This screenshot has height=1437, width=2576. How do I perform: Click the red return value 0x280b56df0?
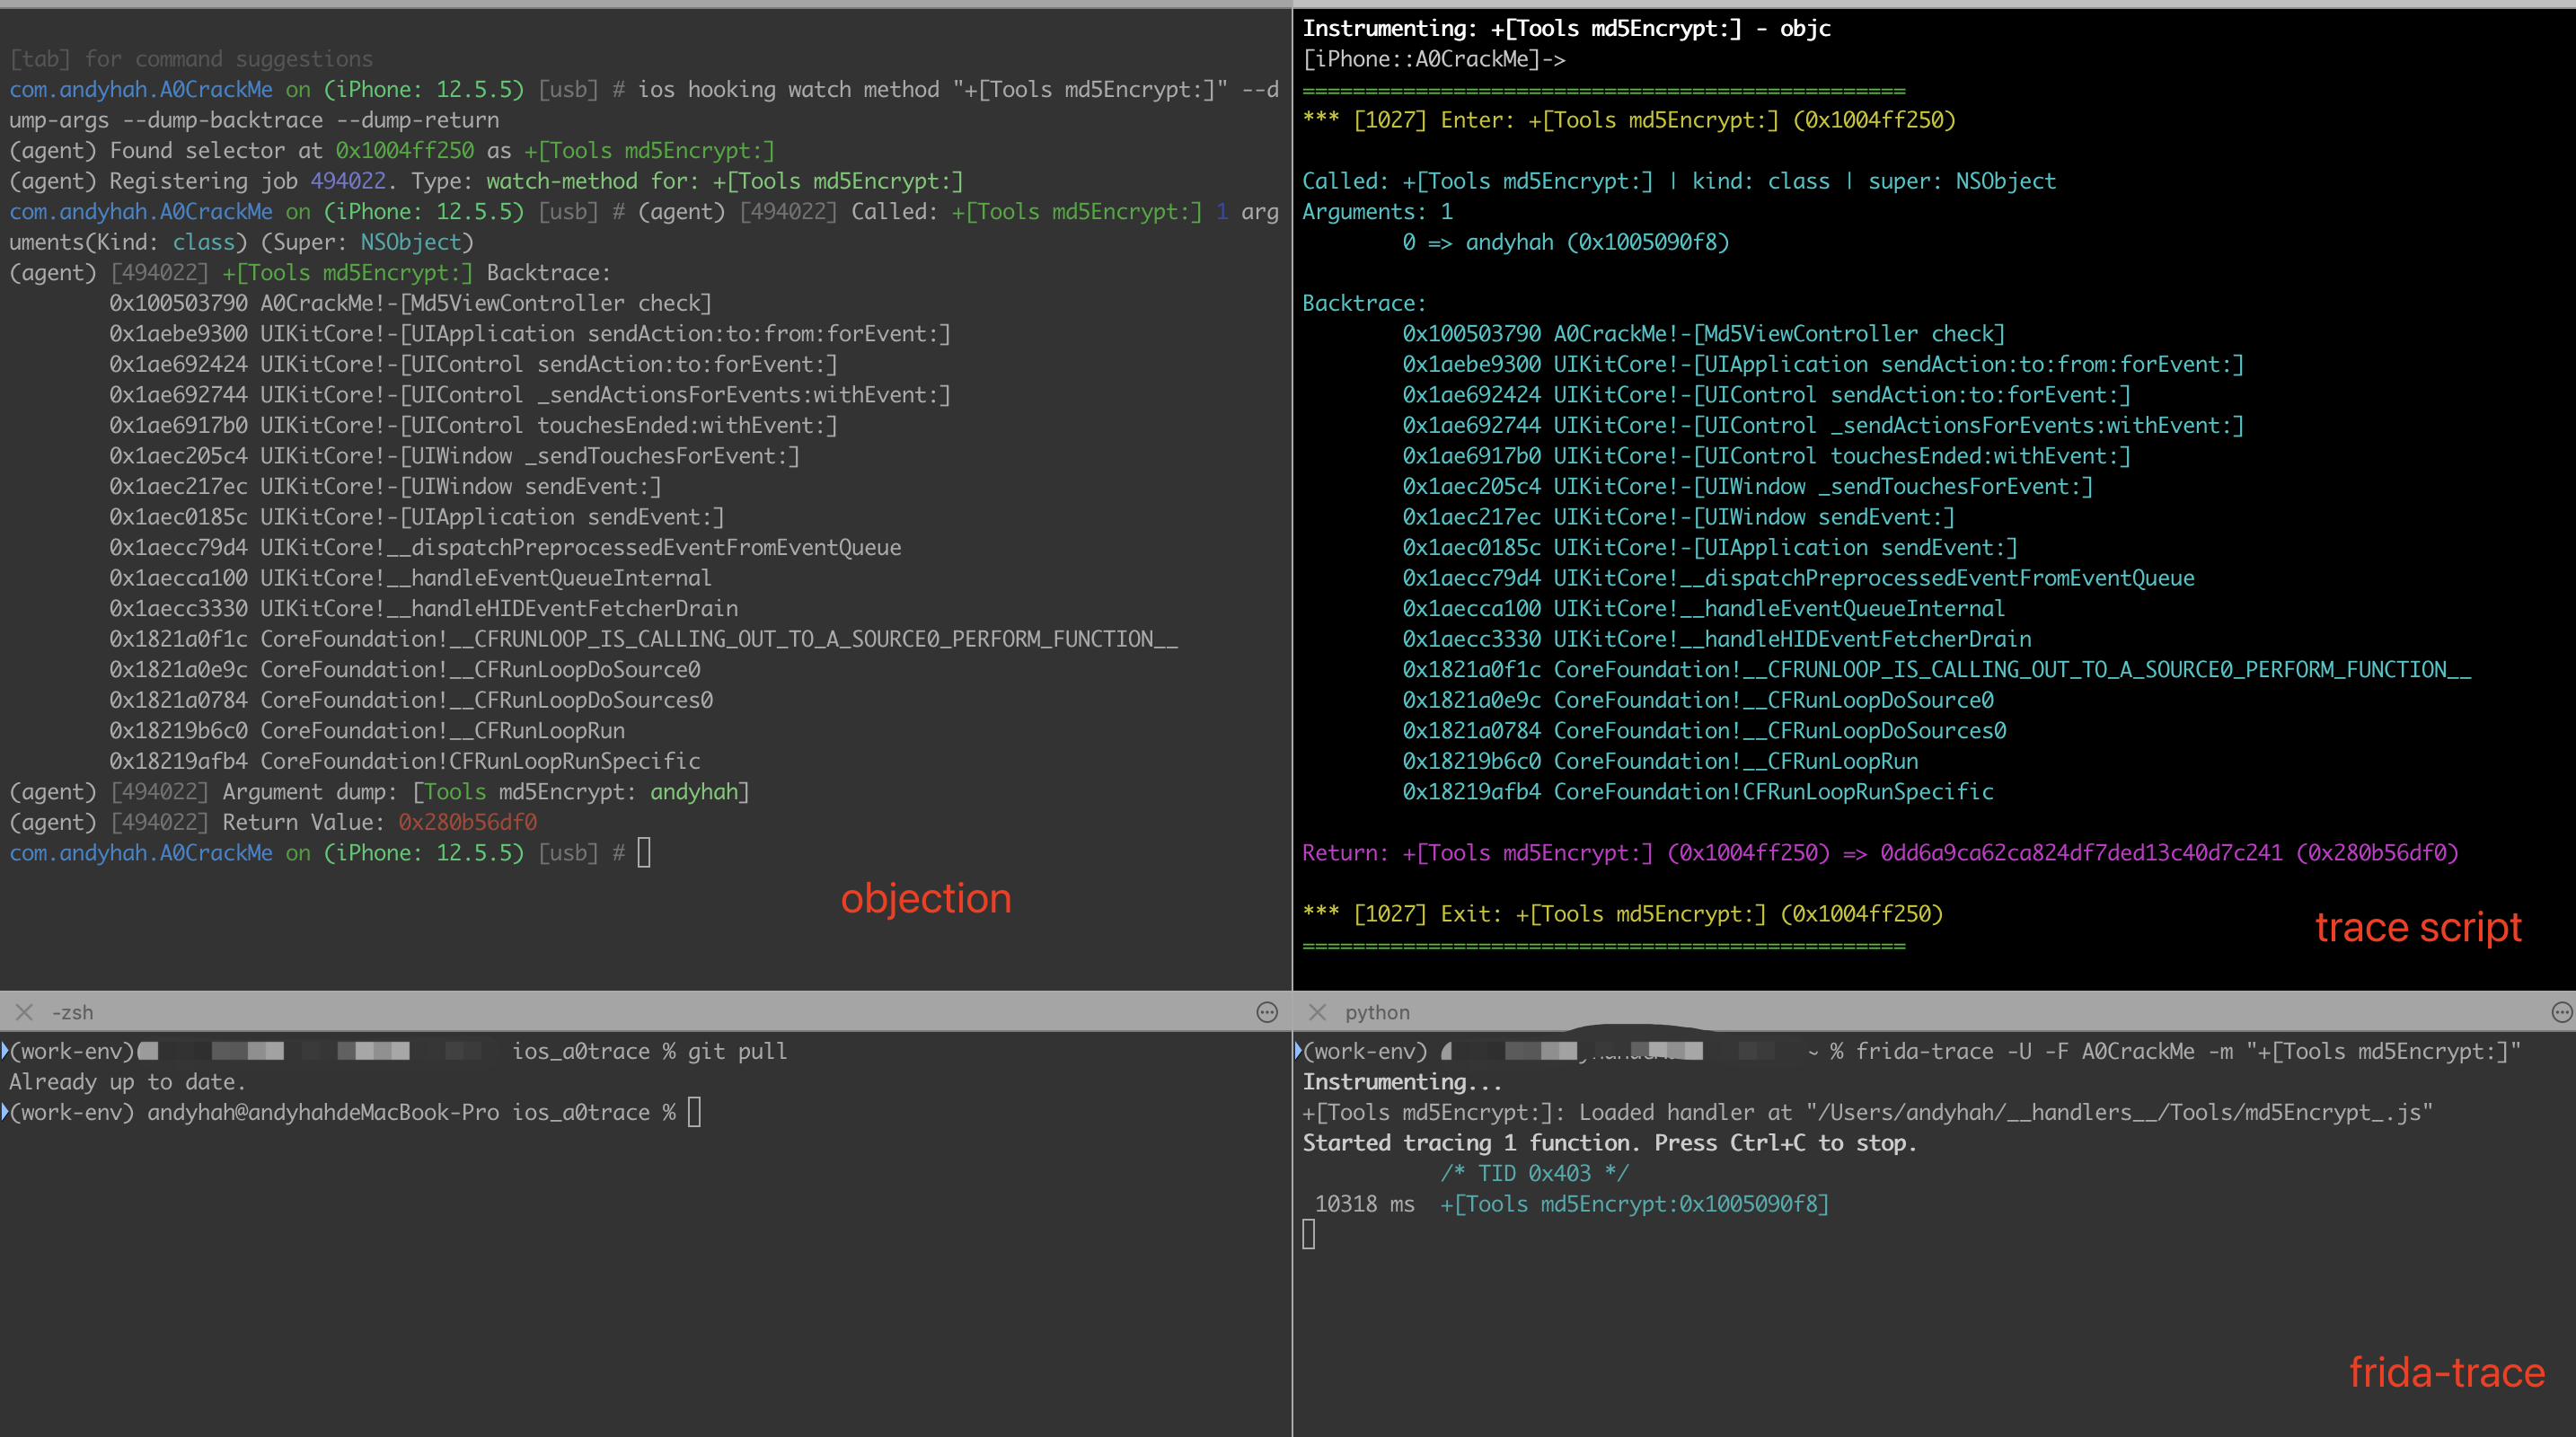(x=467, y=822)
